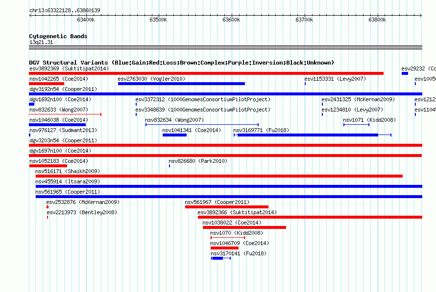The height and width of the screenshot is (292, 436).
Task: Click the chr13:63322128..63860139 coordinates label
Action: pyautogui.click(x=65, y=10)
